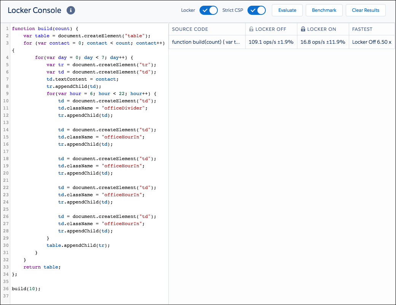Run the code with Evaluate button
The image size is (396, 305).
coord(287,10)
